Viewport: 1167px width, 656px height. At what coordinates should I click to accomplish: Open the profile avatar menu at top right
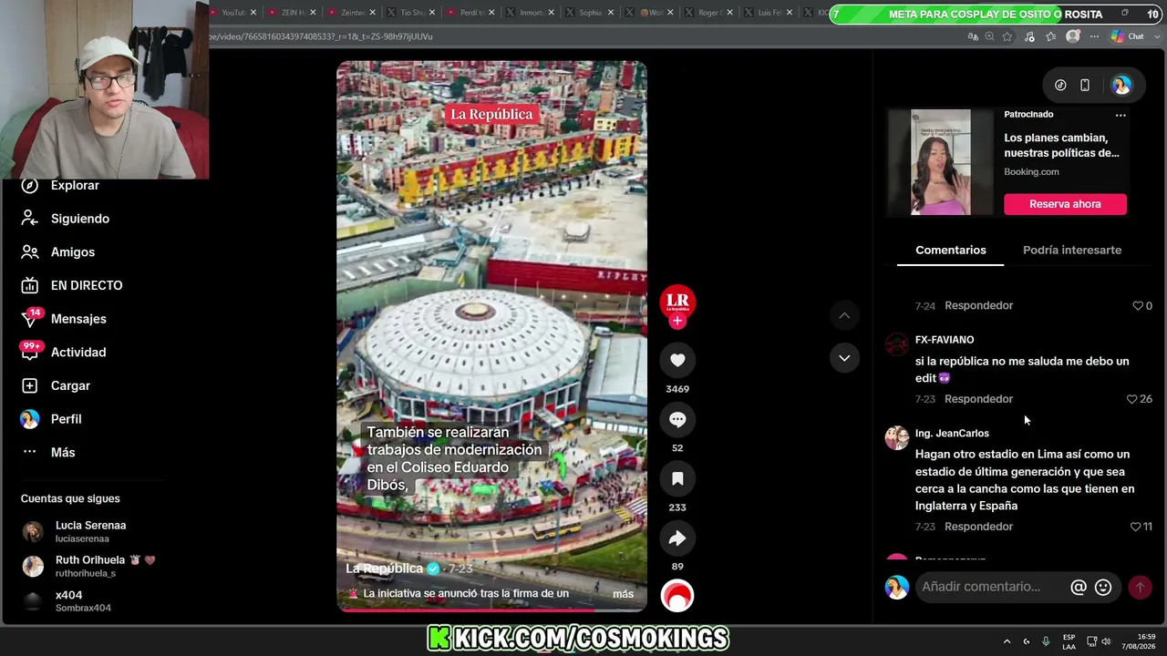(x=1121, y=85)
